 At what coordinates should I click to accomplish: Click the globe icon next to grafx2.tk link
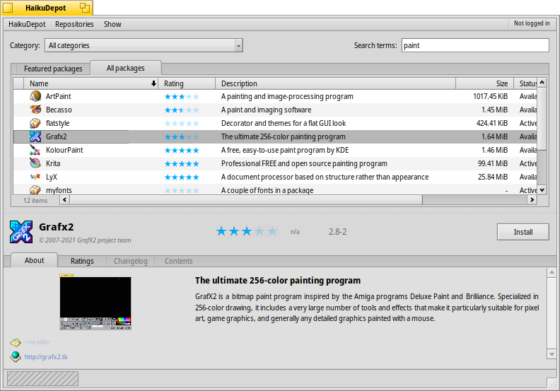[16, 356]
